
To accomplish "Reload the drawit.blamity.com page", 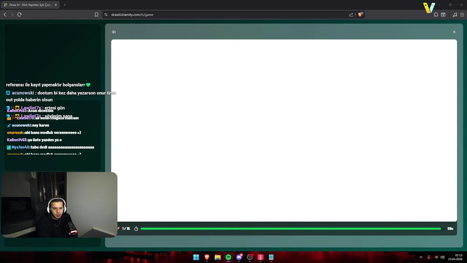I will click(x=19, y=15).
